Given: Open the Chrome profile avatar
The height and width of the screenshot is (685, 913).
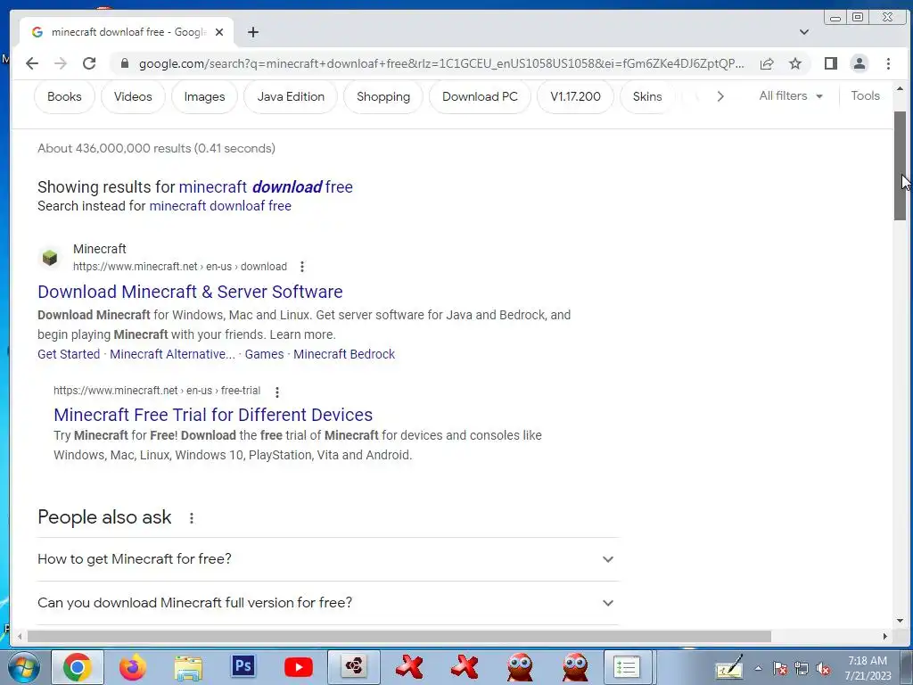Looking at the screenshot, I should [x=860, y=63].
